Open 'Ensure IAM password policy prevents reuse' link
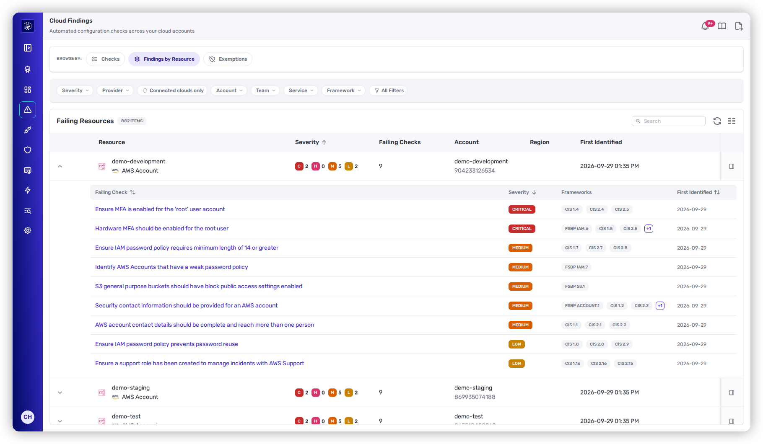This screenshot has width=763, height=444. click(x=166, y=344)
